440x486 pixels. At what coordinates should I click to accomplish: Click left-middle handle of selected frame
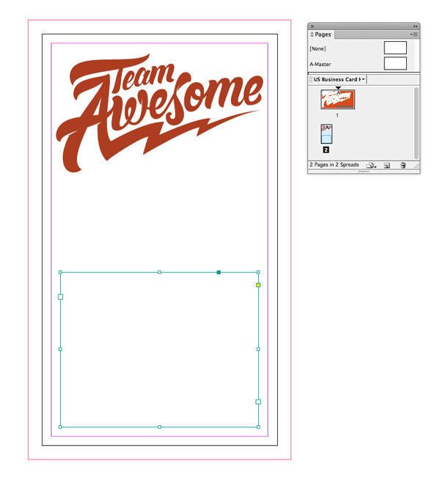pos(60,350)
